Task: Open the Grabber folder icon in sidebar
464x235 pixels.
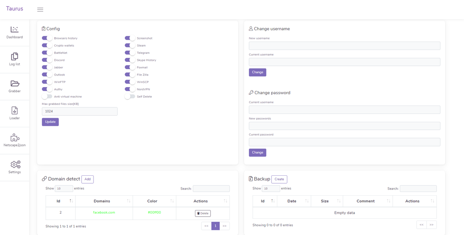Action: pyautogui.click(x=14, y=84)
